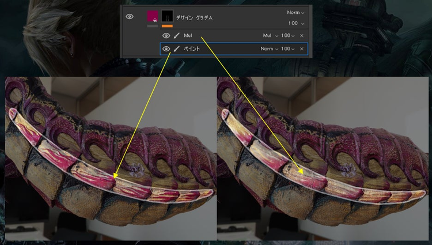
Task: Select the Mul effect row label
Action: tap(188, 36)
